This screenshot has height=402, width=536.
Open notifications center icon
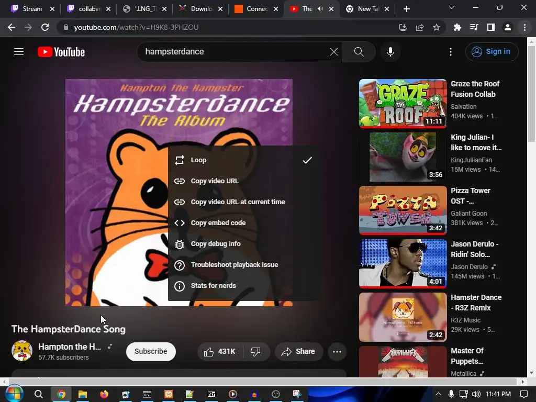523,394
